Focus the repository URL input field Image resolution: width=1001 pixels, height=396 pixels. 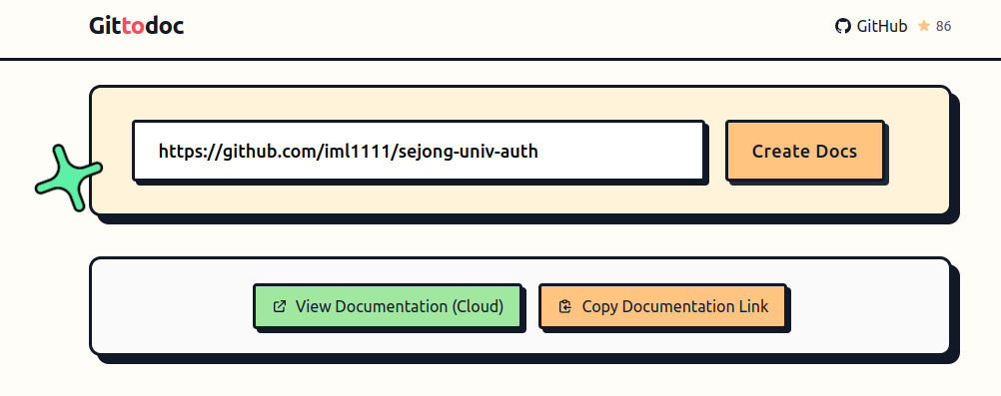(x=419, y=151)
